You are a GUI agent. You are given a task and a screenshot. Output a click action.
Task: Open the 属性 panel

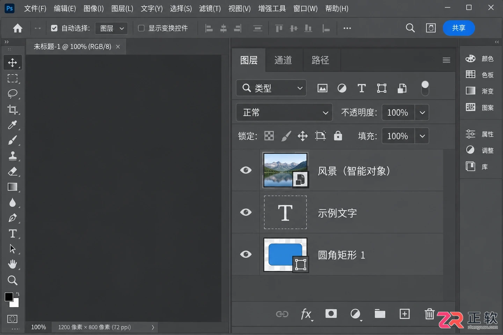tap(480, 134)
